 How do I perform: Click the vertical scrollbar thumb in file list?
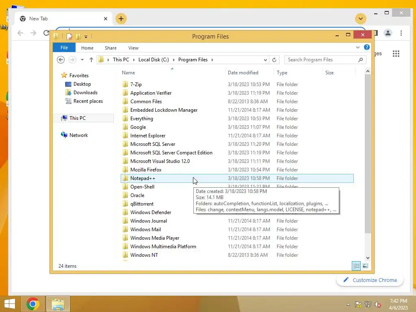[368, 154]
